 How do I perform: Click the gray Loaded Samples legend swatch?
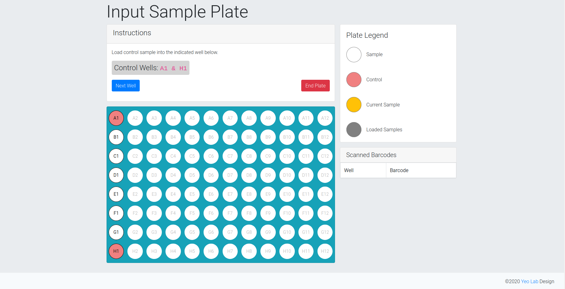(x=354, y=129)
